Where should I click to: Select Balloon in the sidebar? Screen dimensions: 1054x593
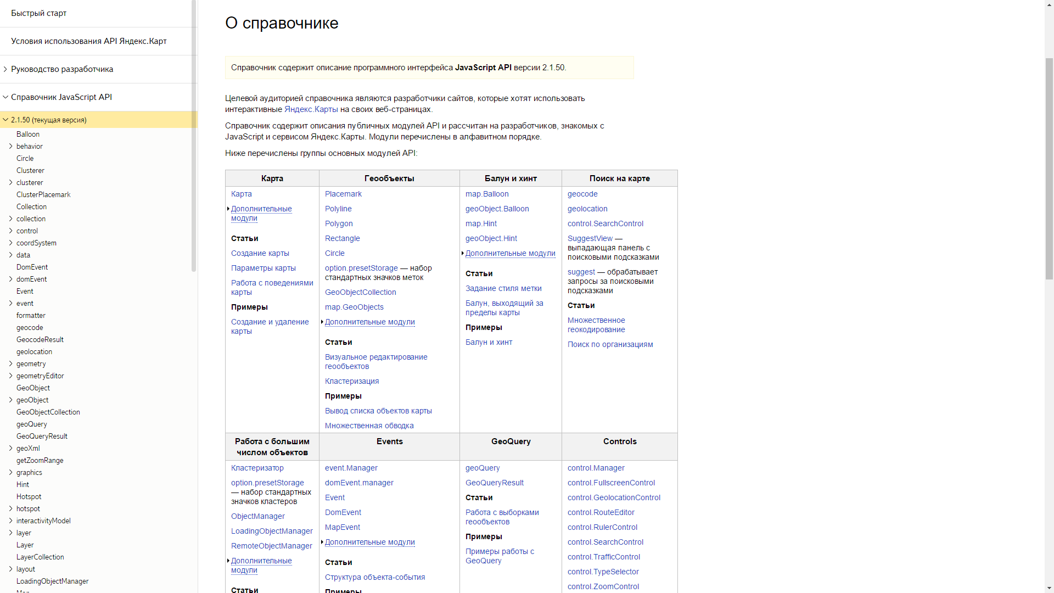(x=28, y=134)
